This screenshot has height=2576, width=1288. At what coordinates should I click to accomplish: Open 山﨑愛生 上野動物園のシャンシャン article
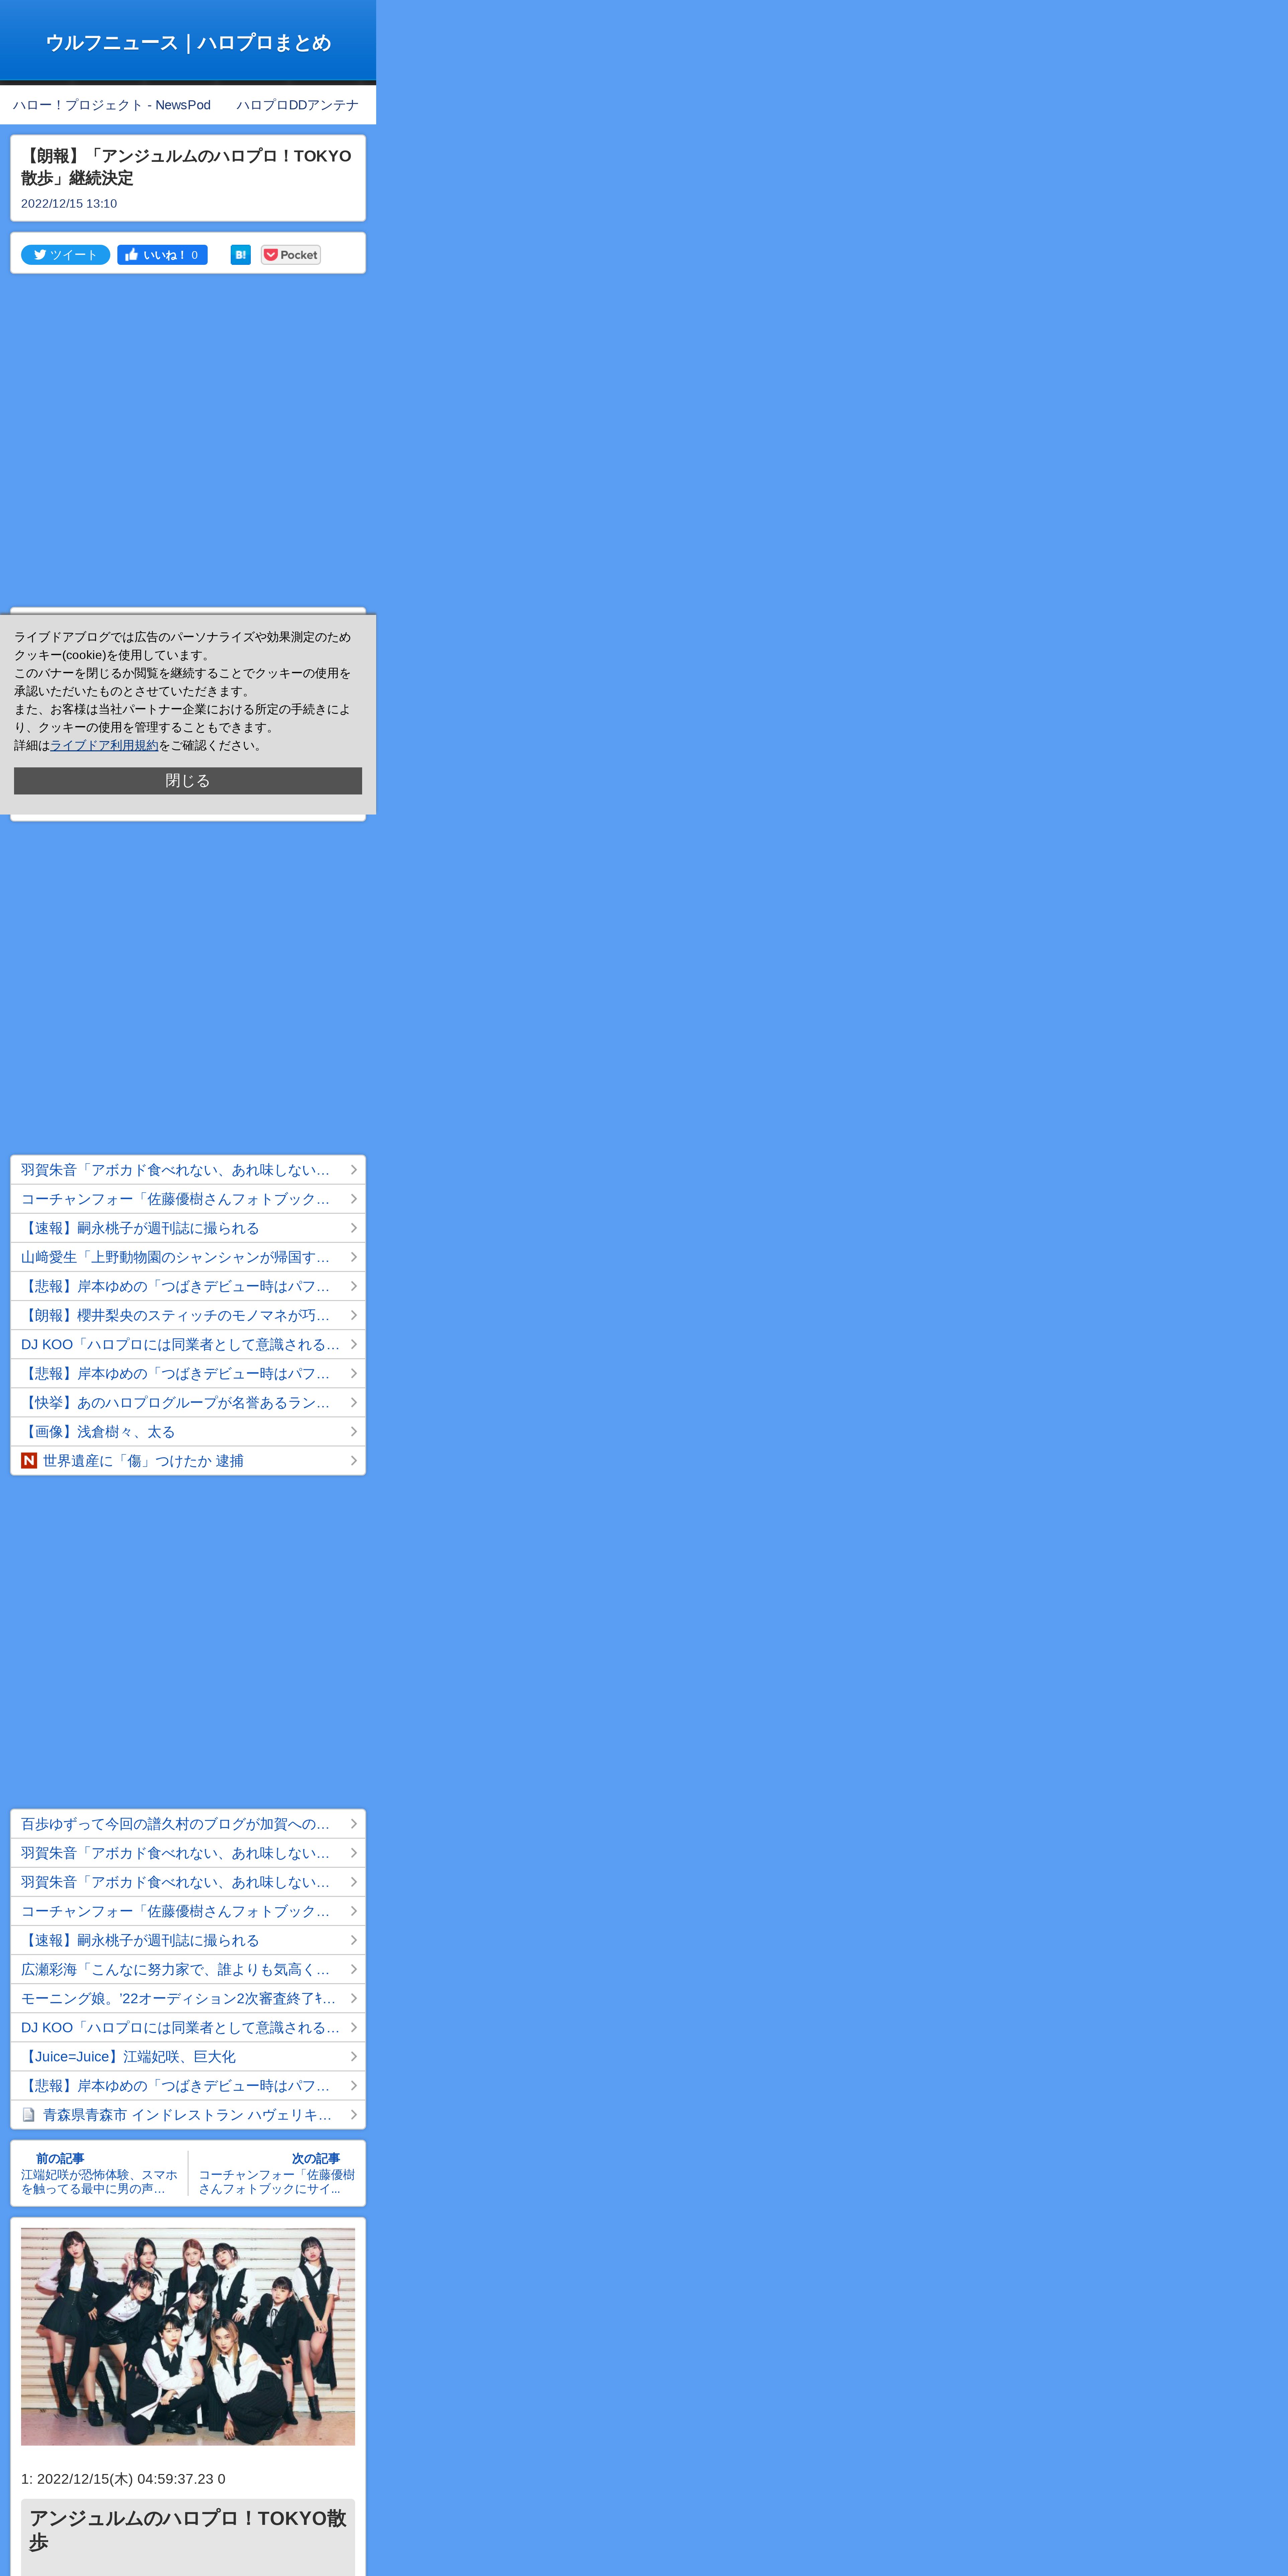coord(175,1257)
